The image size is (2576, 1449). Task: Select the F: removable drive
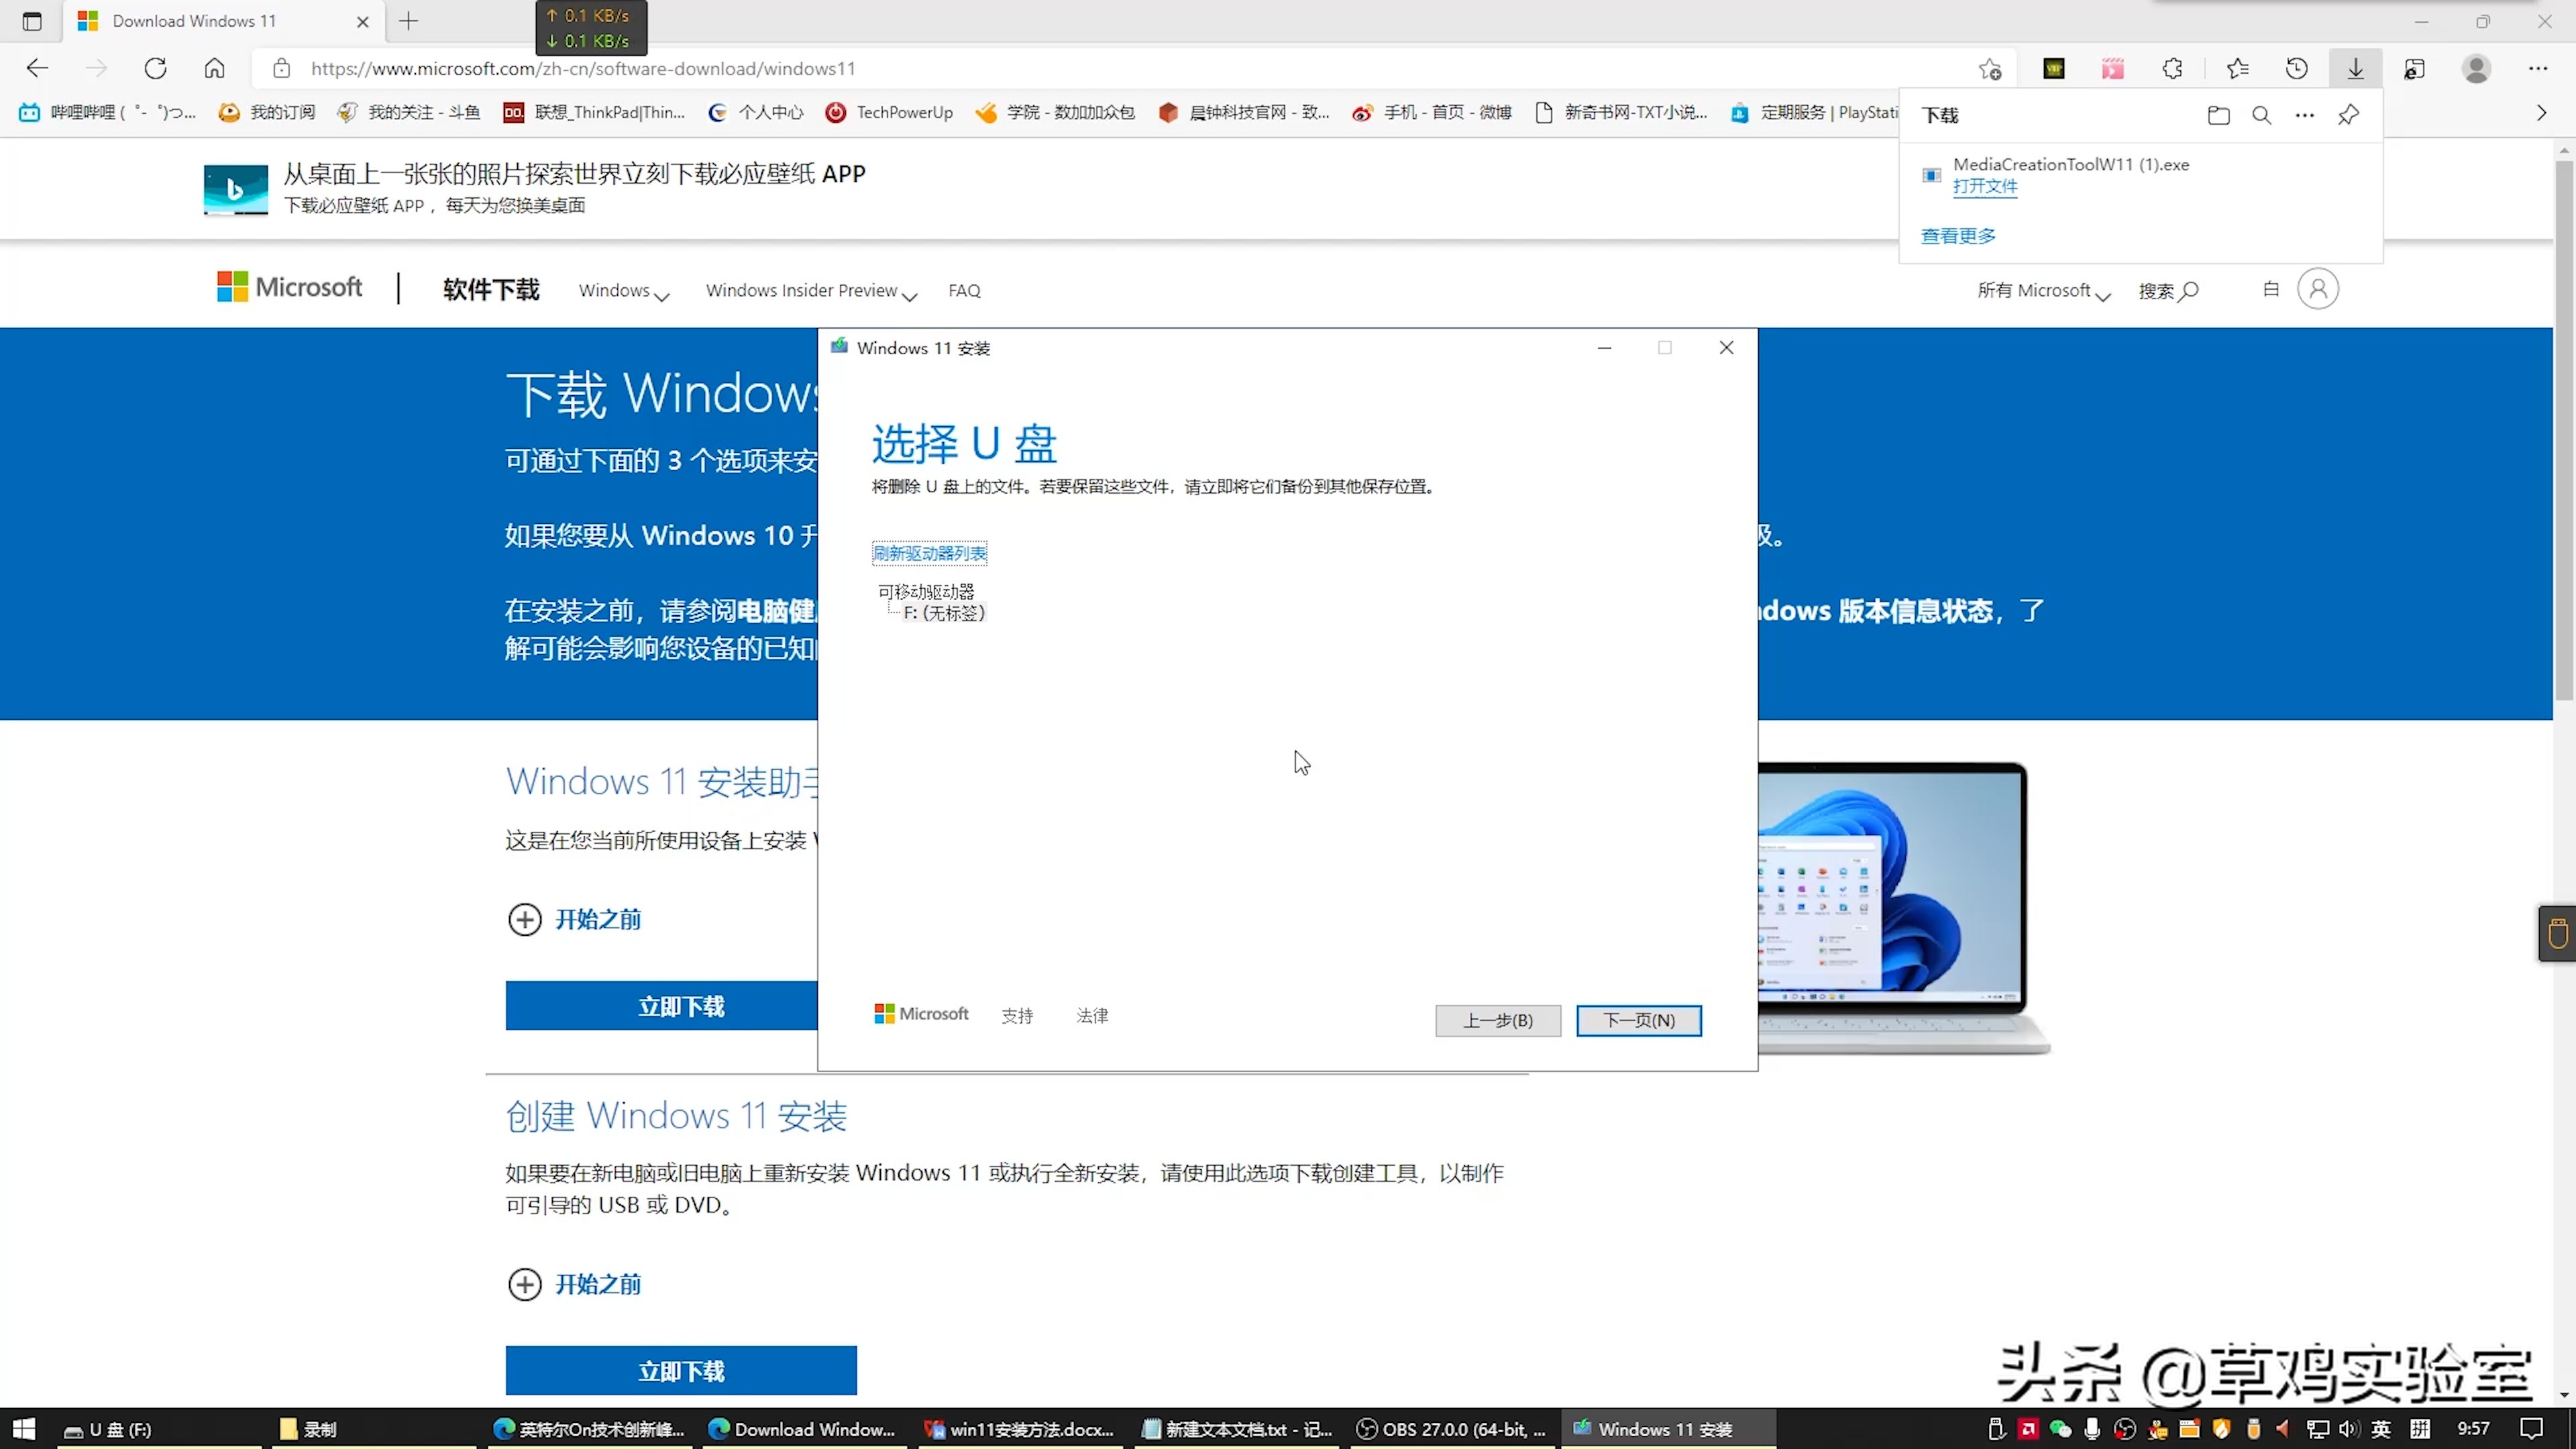coord(943,612)
